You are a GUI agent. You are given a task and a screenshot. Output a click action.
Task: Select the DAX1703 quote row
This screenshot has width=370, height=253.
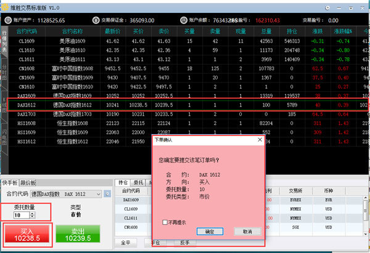[x=188, y=114]
